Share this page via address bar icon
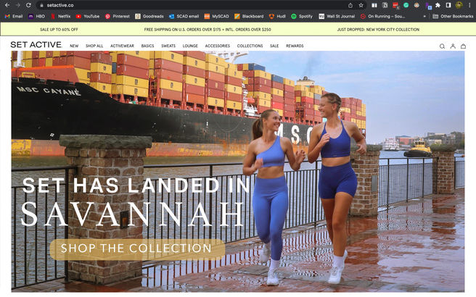Image resolution: width=476 pixels, height=297 pixels. 350,5
